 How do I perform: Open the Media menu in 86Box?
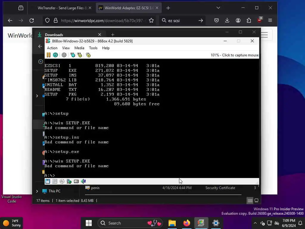coord(79,48)
